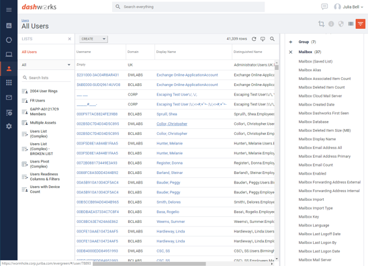The height and width of the screenshot is (266, 368).
Task: Open username link 0072B088173449E3A93
Action: [97, 163]
